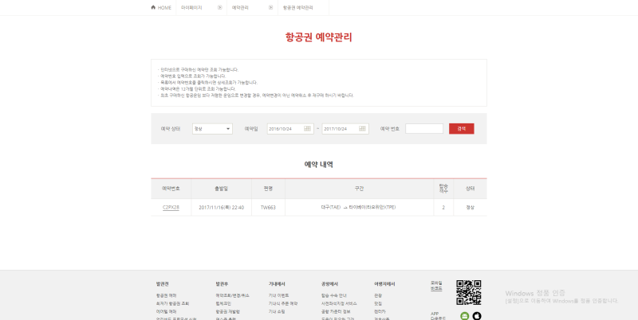Open calendar for end date 2017/10/24

coord(362,129)
